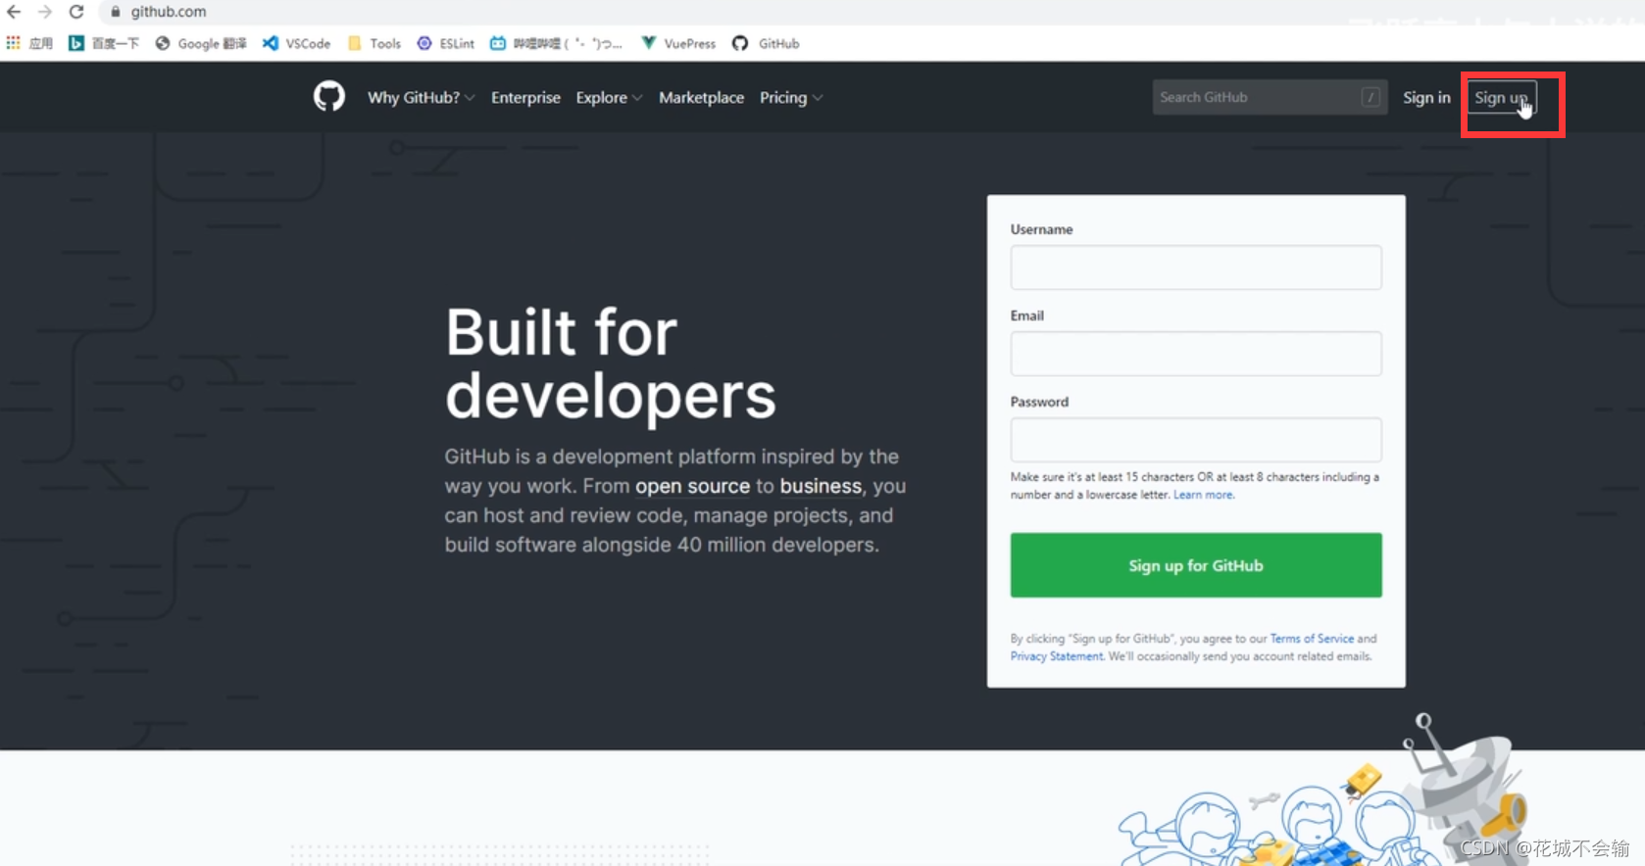Open the Enterprise nav item
This screenshot has height=866, width=1645.
pos(525,97)
